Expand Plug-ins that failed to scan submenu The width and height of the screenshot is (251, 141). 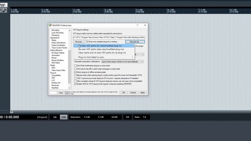click(x=104, y=57)
